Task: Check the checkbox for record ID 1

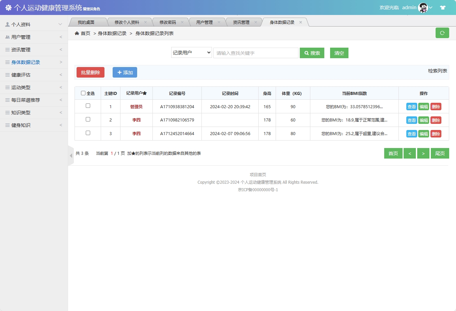Action: click(87, 105)
